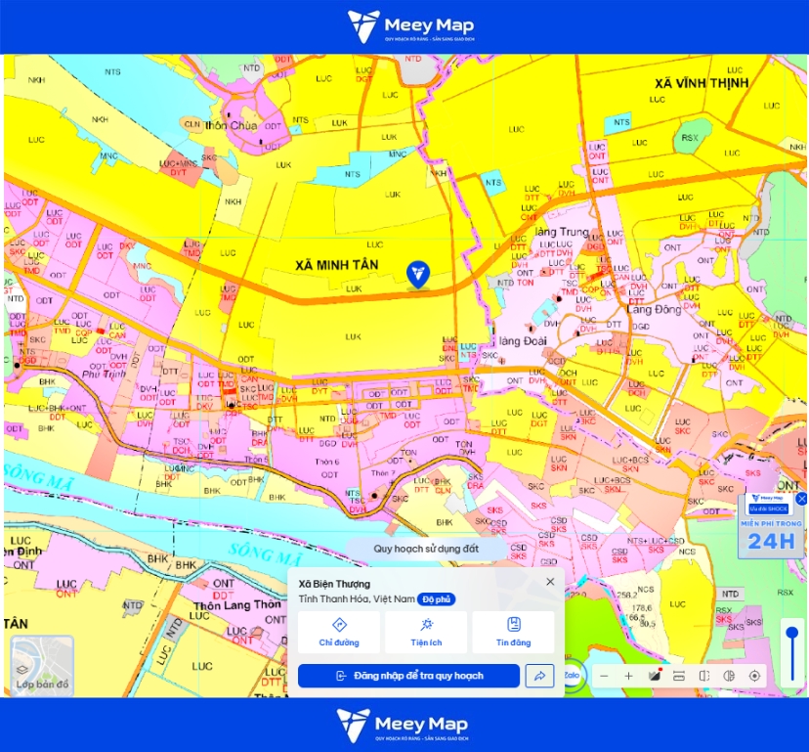Click the 'làng Đoài' map label

click(x=523, y=341)
